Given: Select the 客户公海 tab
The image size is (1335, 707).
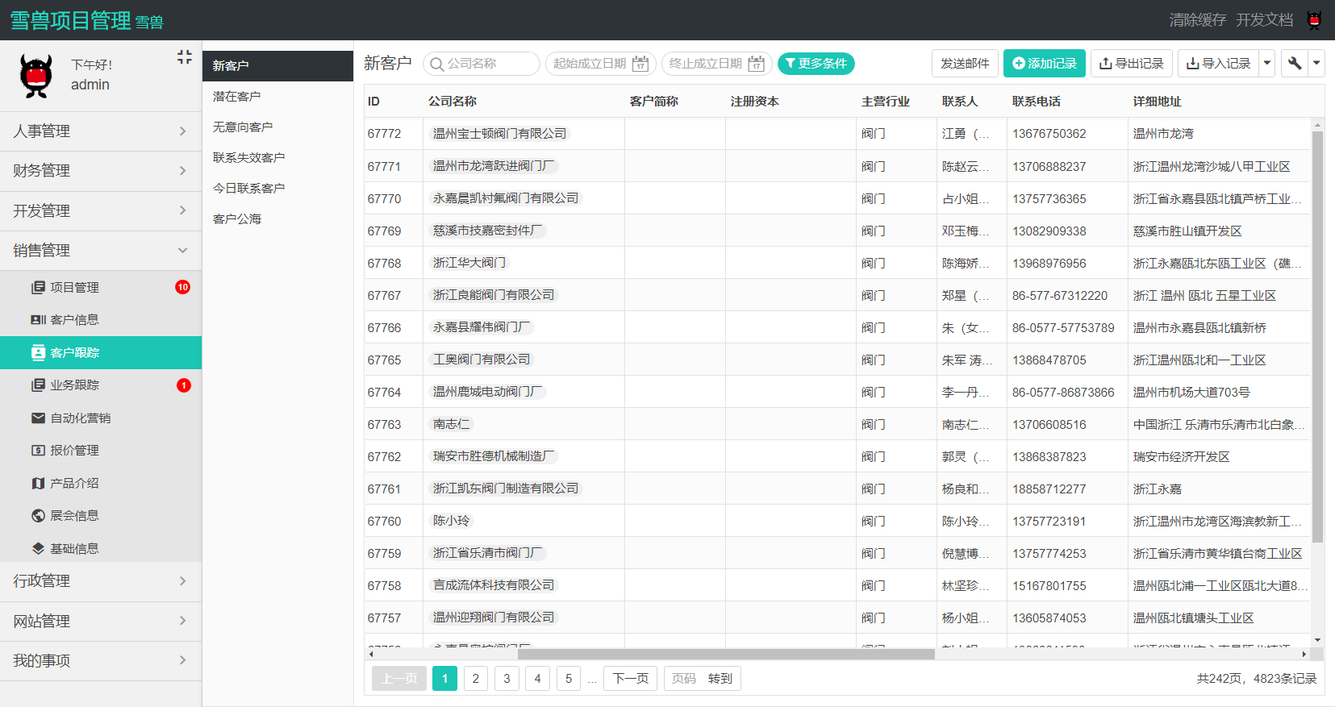Looking at the screenshot, I should click(x=237, y=219).
